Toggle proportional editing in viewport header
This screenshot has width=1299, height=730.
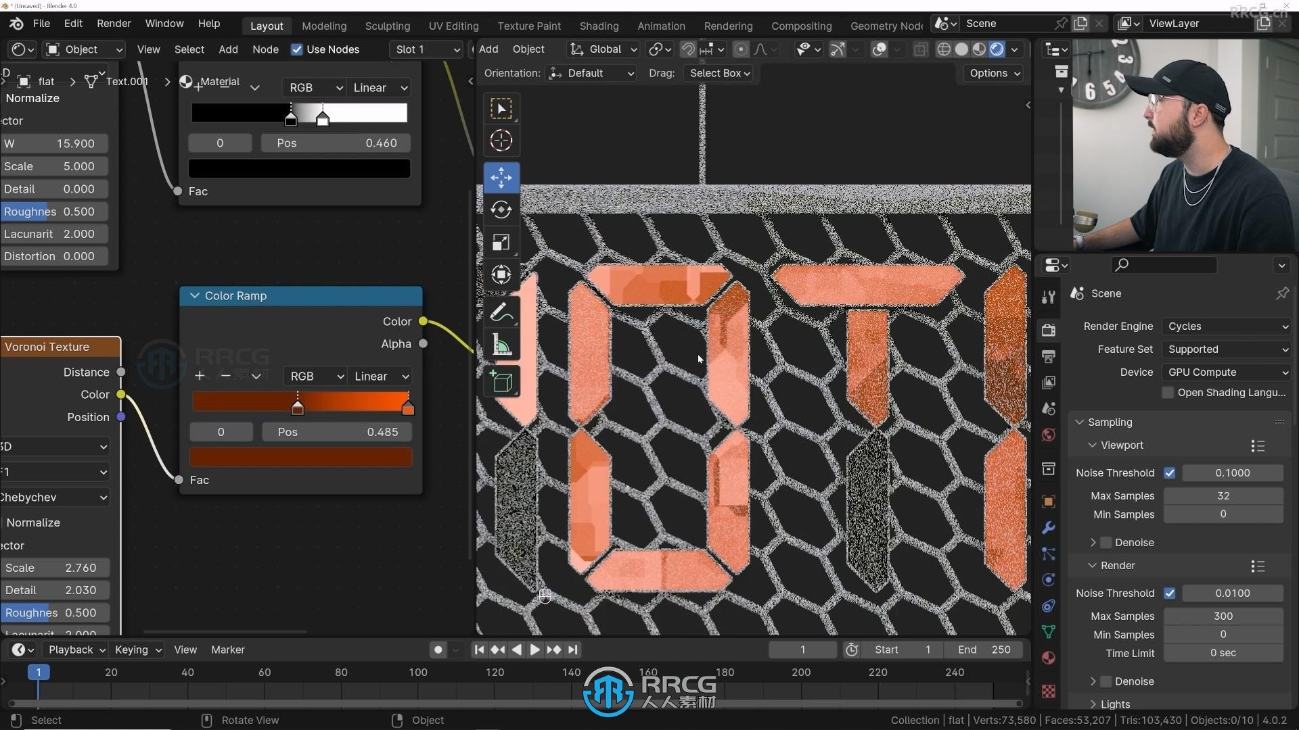pyautogui.click(x=741, y=49)
